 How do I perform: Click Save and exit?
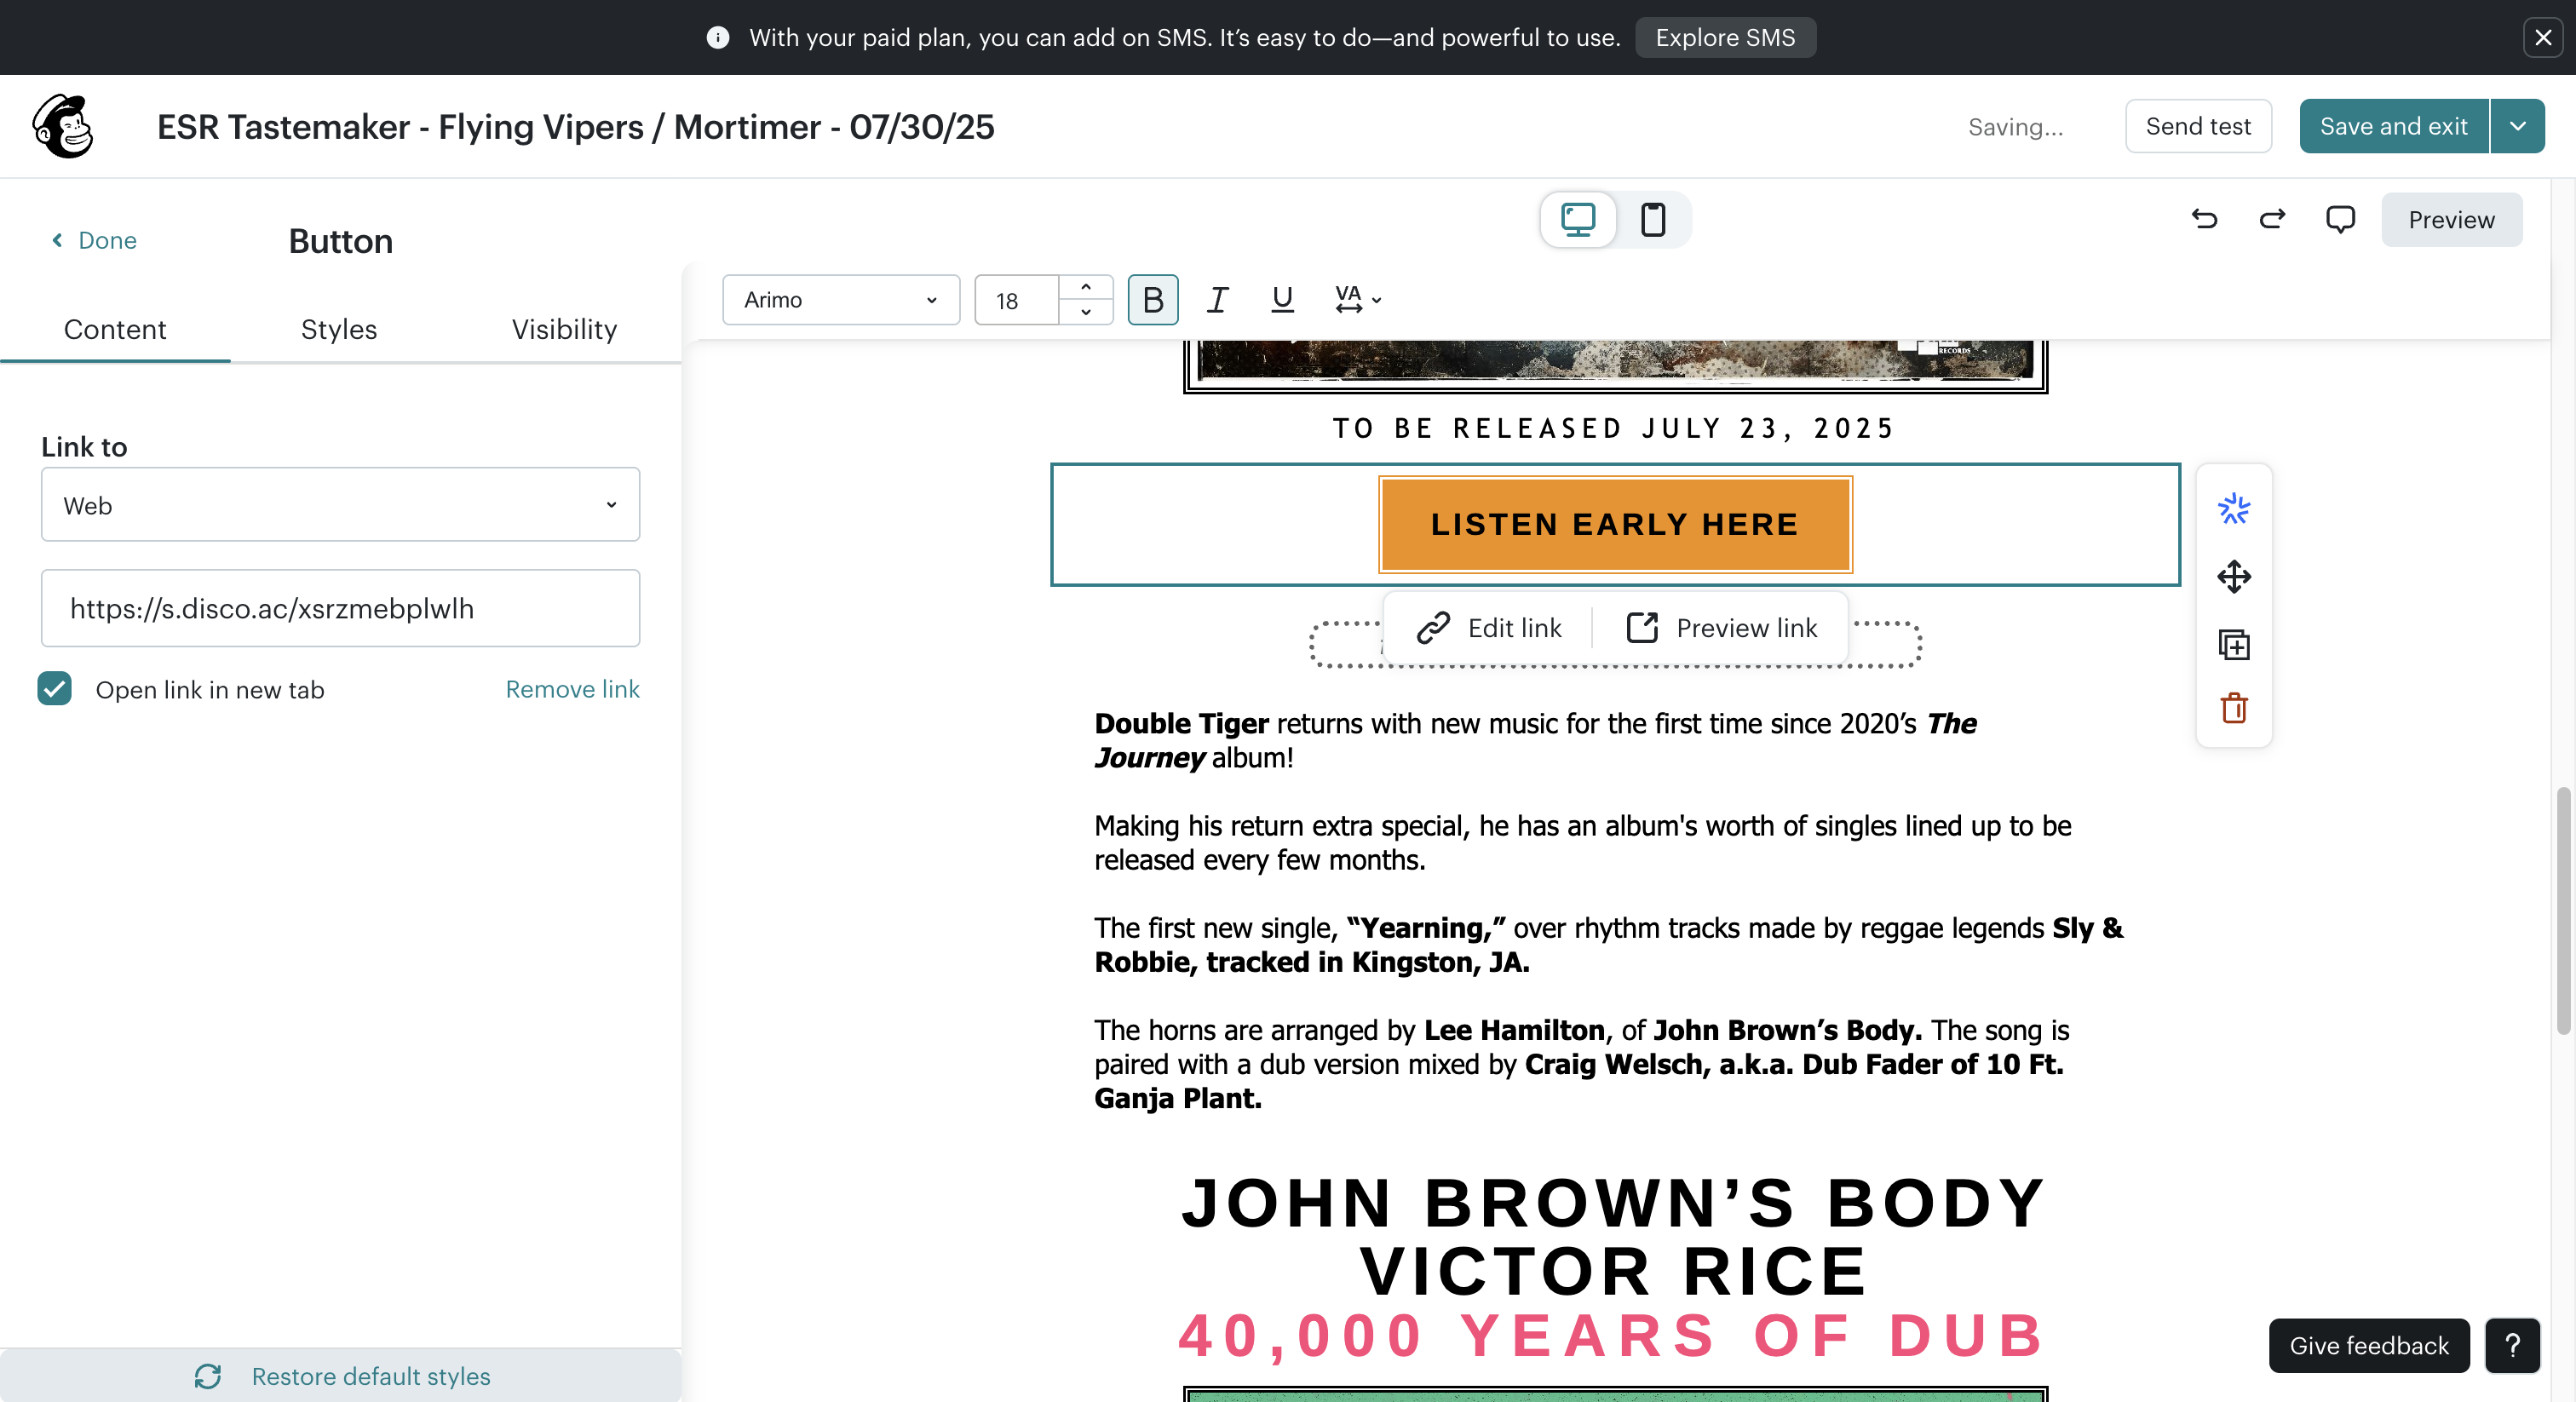2394,126
